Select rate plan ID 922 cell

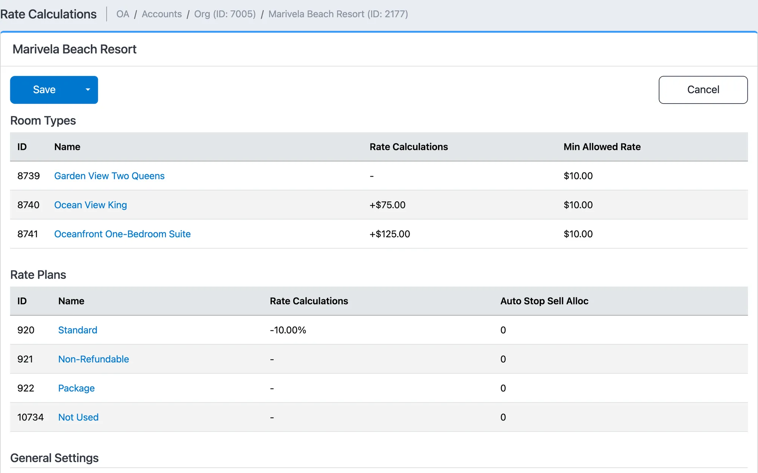[x=26, y=388]
